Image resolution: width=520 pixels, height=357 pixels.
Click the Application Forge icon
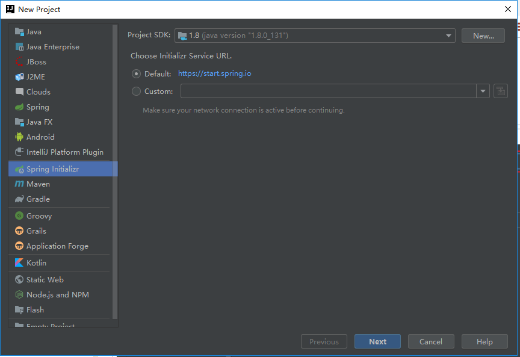(19, 246)
